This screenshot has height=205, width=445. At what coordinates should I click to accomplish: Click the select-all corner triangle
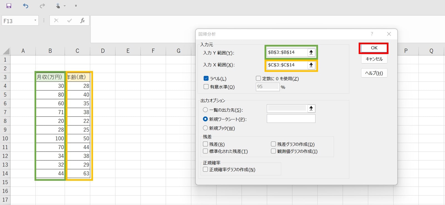pos(6,51)
